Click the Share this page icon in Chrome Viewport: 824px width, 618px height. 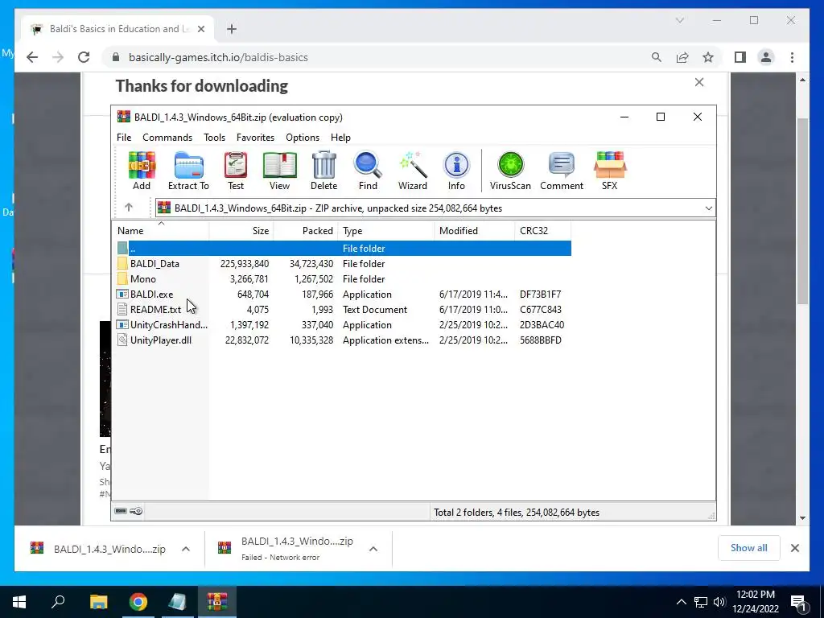coord(682,57)
